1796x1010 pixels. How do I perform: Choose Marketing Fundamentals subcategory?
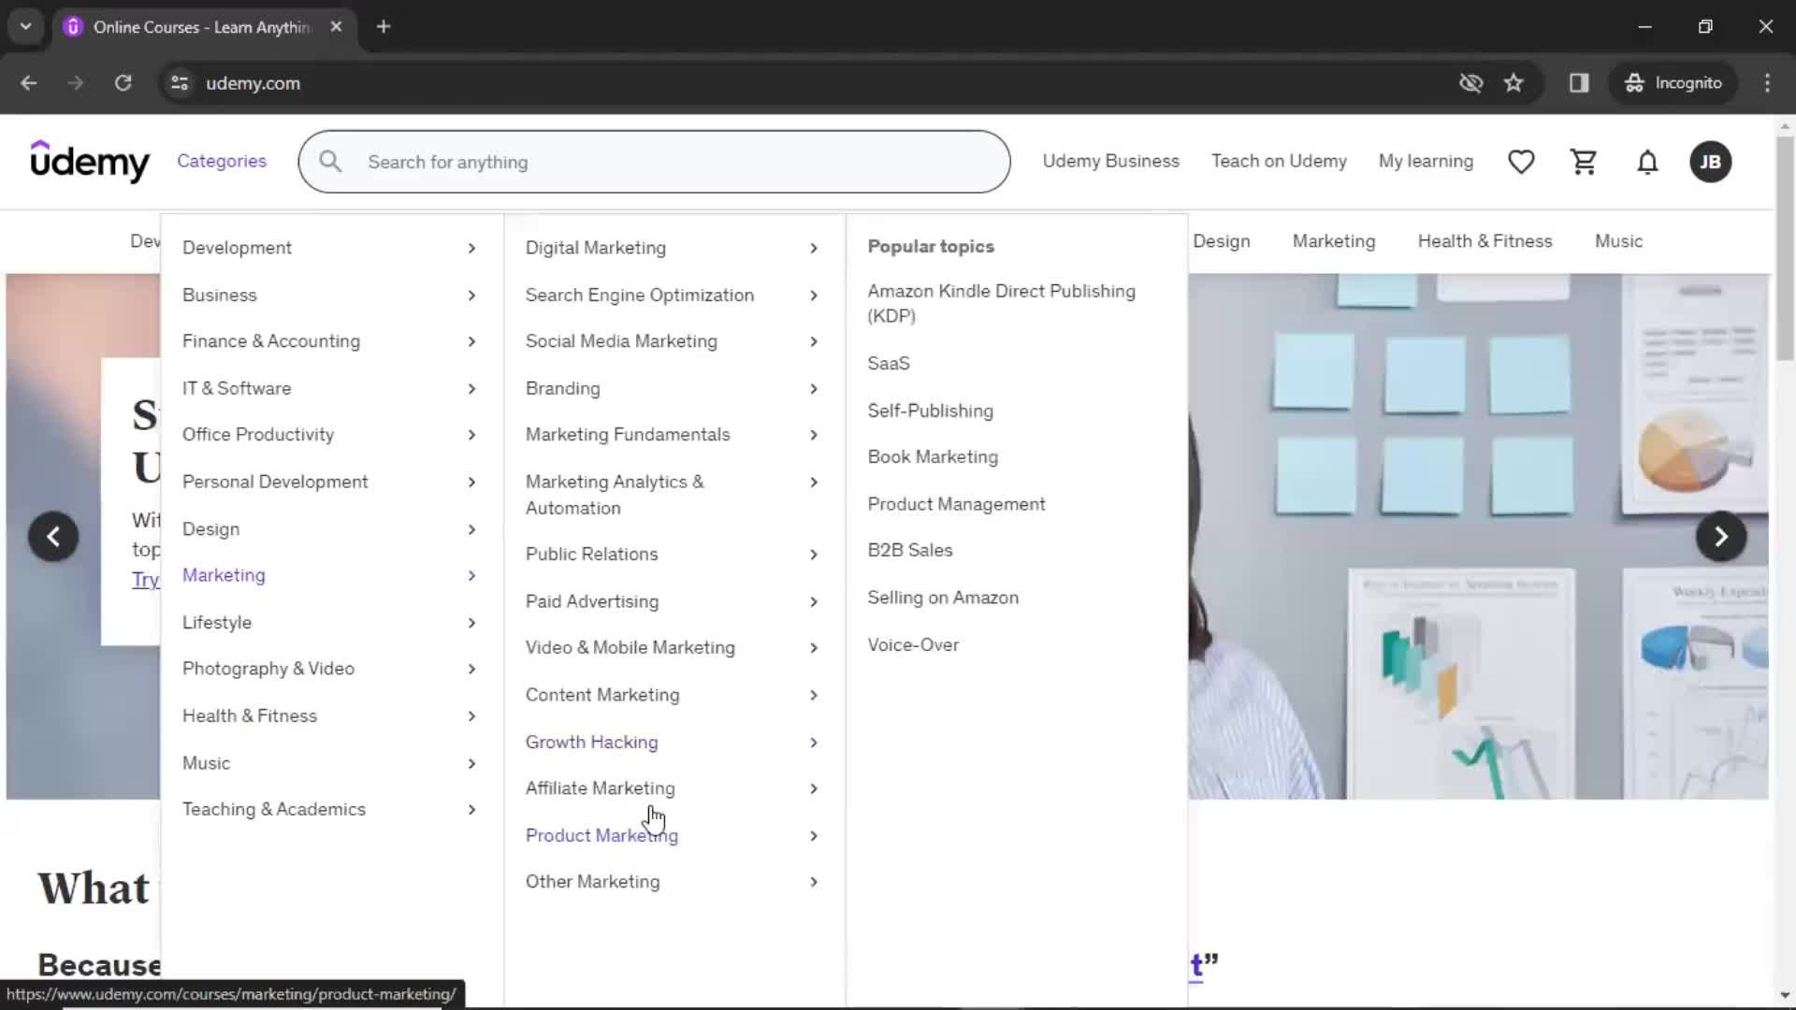coord(628,435)
